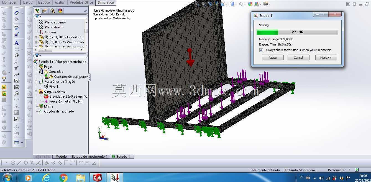Open Google Chrome from the taskbar
Screen dimensions: 371x182
63,178
